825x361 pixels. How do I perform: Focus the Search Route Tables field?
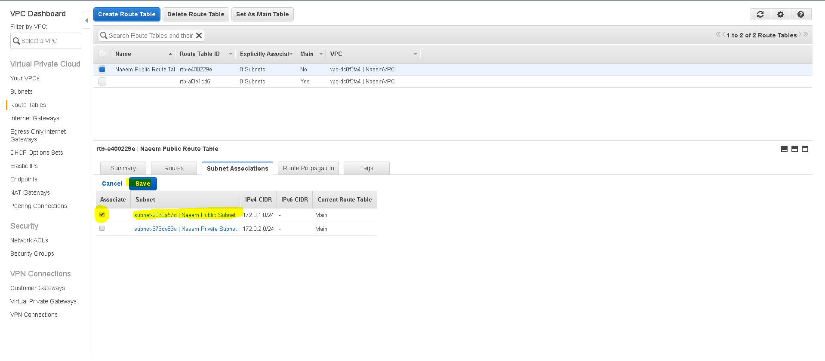point(151,36)
